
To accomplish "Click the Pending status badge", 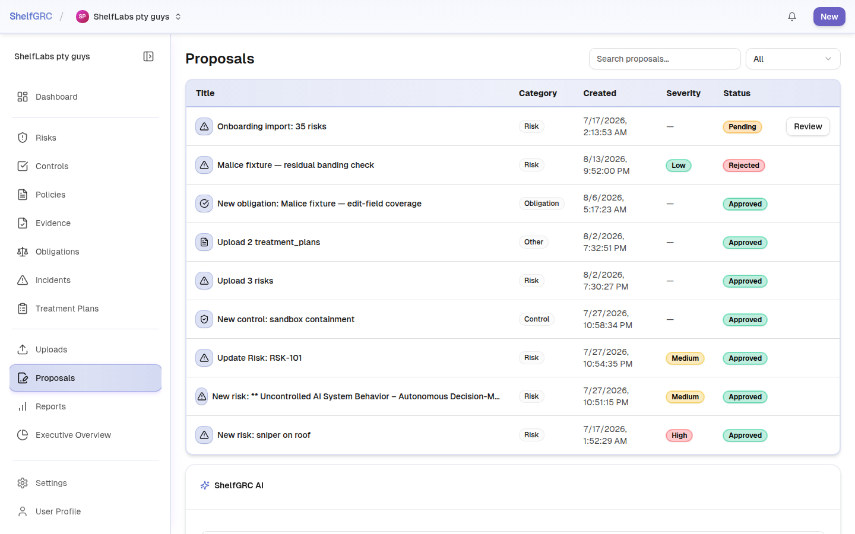I will tap(742, 127).
